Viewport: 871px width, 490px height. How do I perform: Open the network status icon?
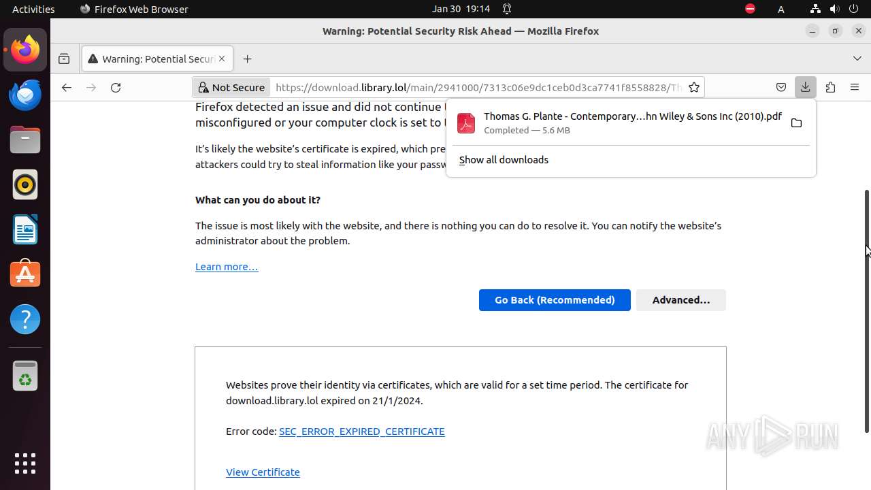point(815,9)
